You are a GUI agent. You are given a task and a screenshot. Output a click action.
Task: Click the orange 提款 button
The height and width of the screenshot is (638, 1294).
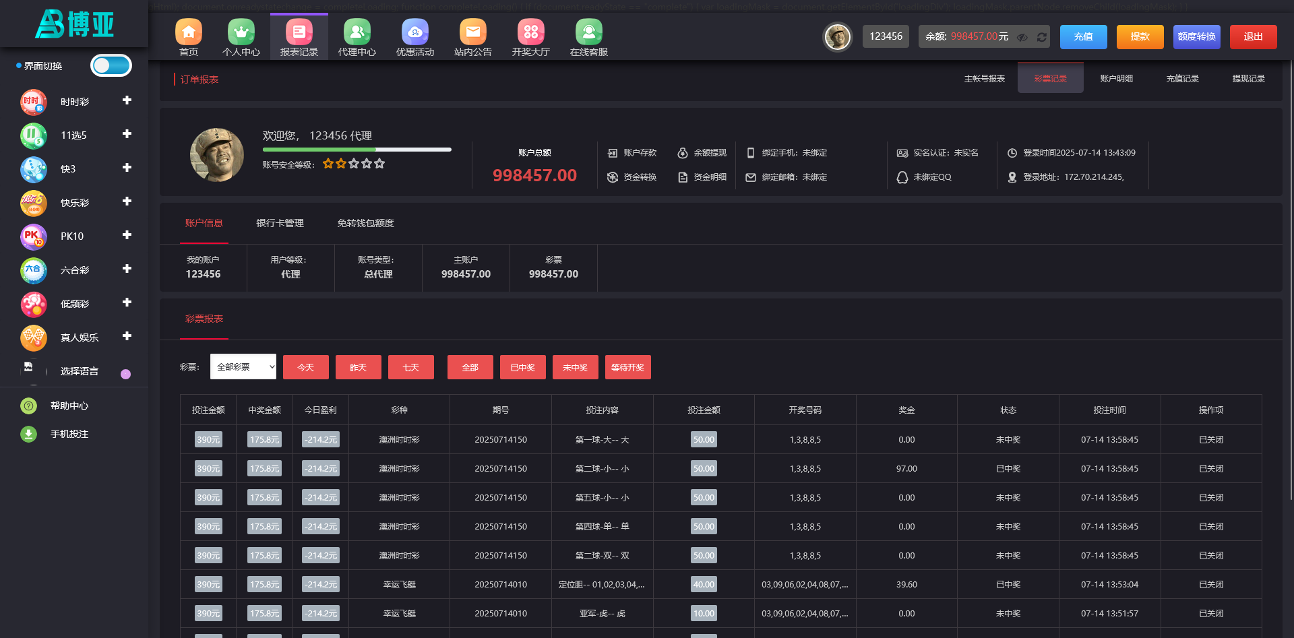tap(1140, 36)
